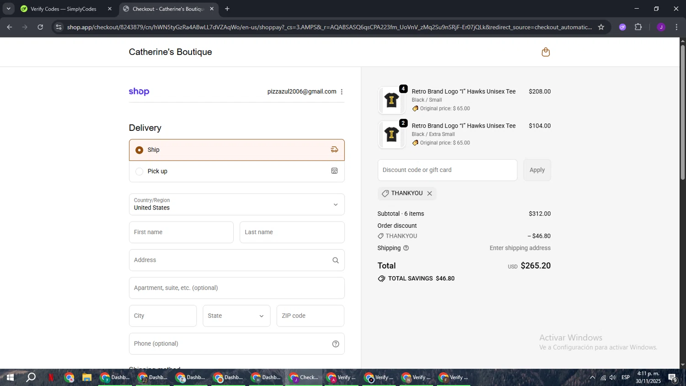
Task: Click the $265.20 total amount
Action: pos(536,266)
